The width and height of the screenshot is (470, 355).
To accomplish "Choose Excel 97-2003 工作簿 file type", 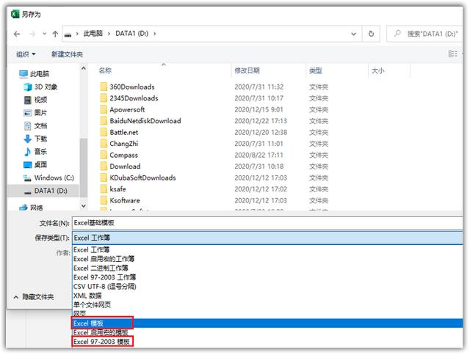I will click(267, 277).
